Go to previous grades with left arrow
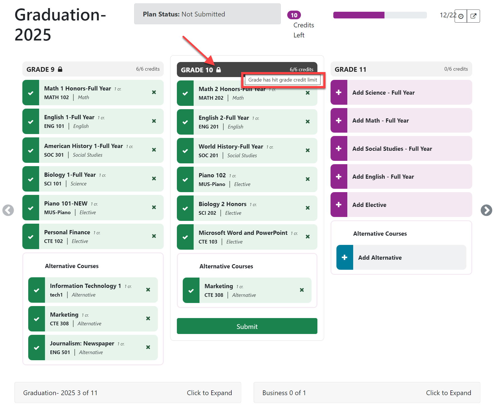This screenshot has width=494, height=413. coord(8,210)
